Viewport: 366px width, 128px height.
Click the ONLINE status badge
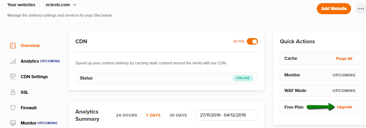(243, 78)
